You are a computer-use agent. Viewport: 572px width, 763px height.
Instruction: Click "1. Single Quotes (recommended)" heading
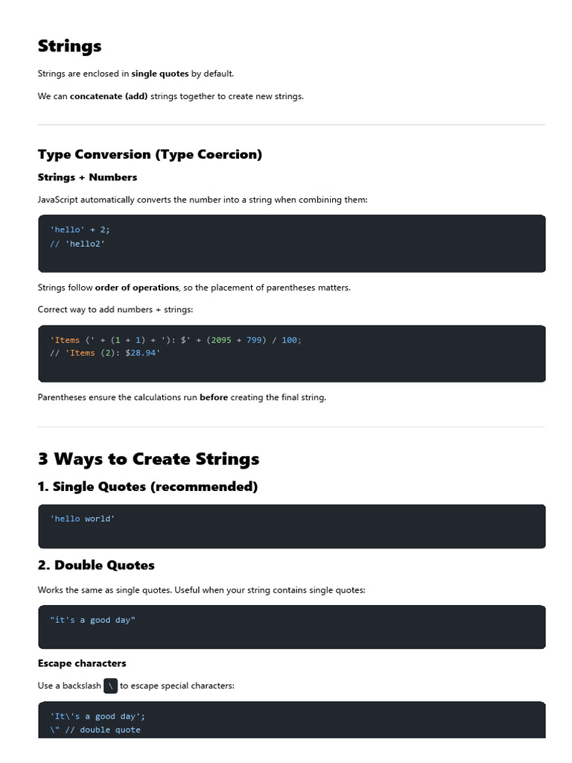pyautogui.click(x=147, y=487)
